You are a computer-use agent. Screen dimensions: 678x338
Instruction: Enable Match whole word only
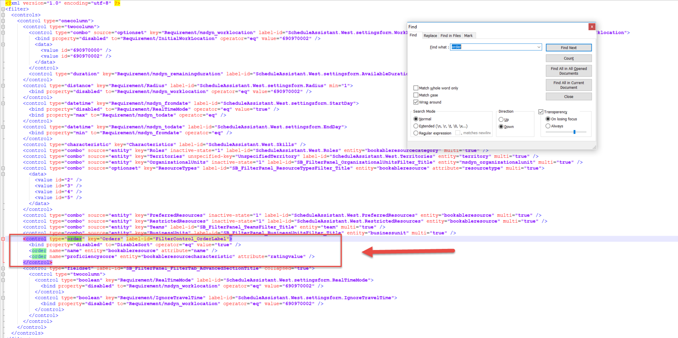click(x=416, y=88)
